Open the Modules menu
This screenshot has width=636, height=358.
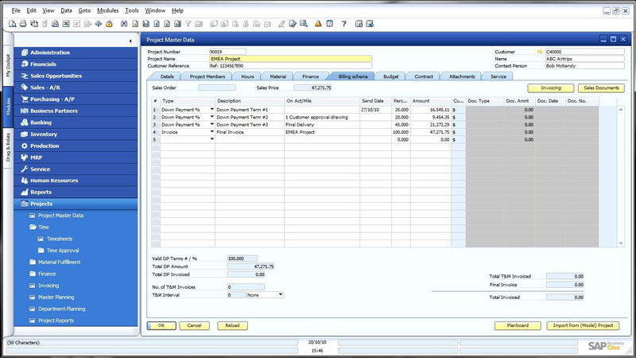tap(107, 10)
